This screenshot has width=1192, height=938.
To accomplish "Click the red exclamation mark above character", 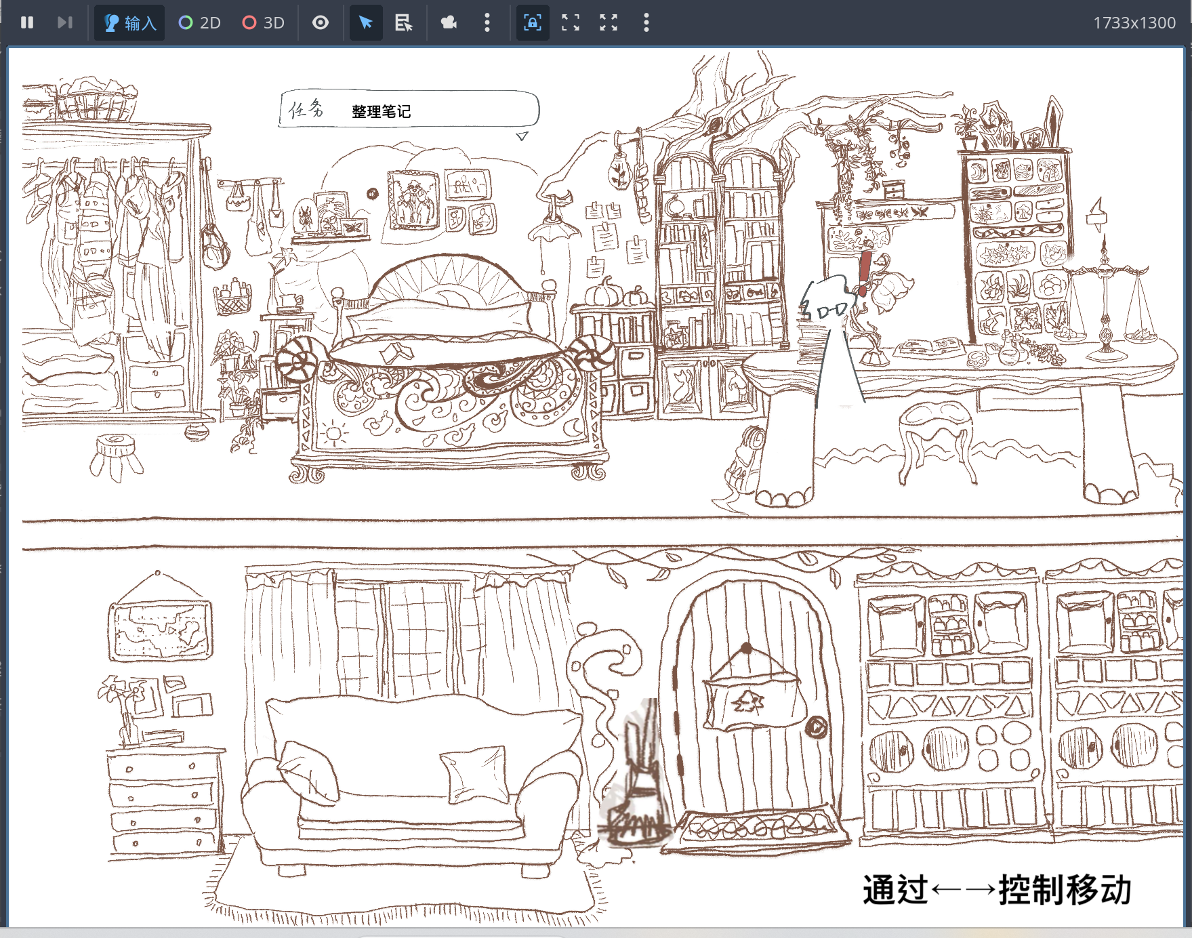I will click(x=864, y=272).
